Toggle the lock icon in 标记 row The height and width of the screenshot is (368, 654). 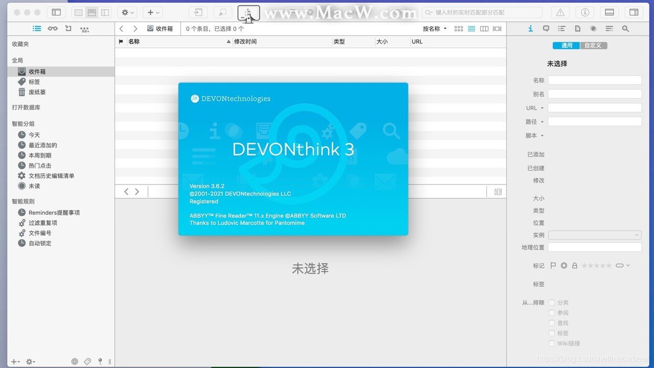click(x=575, y=266)
